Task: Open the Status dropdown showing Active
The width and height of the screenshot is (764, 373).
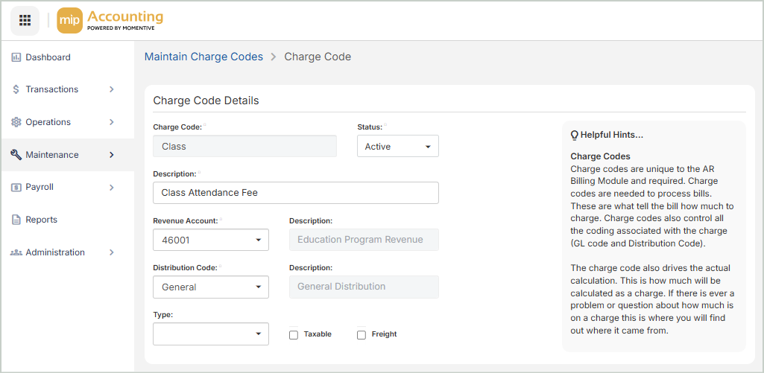Action: tap(397, 147)
